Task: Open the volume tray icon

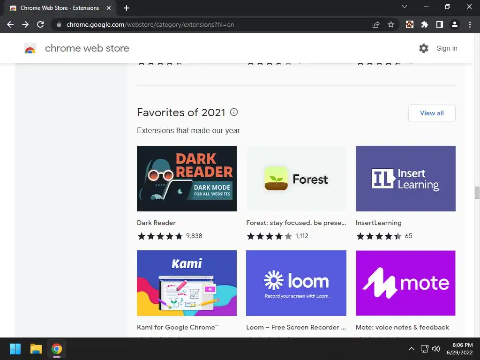Action: [x=436, y=349]
